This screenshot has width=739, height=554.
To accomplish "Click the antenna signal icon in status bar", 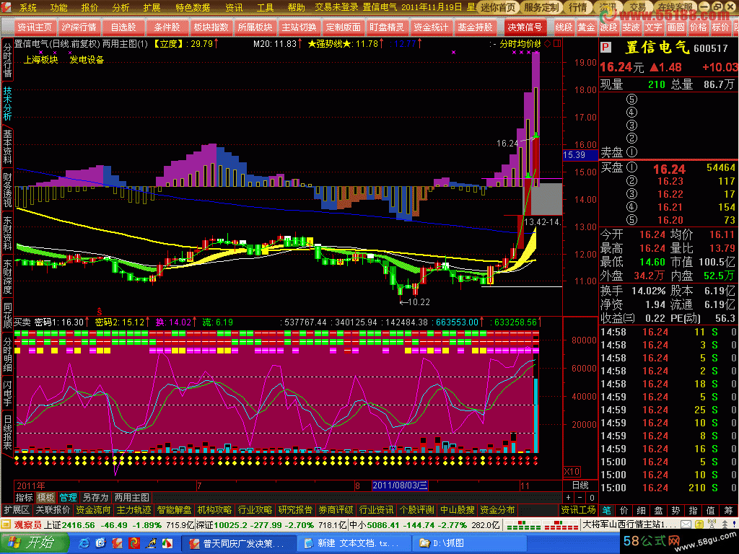I will pyautogui.click(x=712, y=524).
